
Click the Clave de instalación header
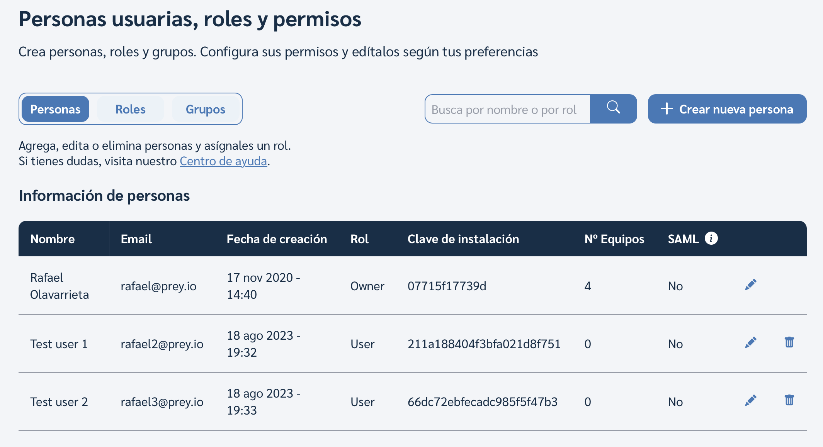click(463, 239)
